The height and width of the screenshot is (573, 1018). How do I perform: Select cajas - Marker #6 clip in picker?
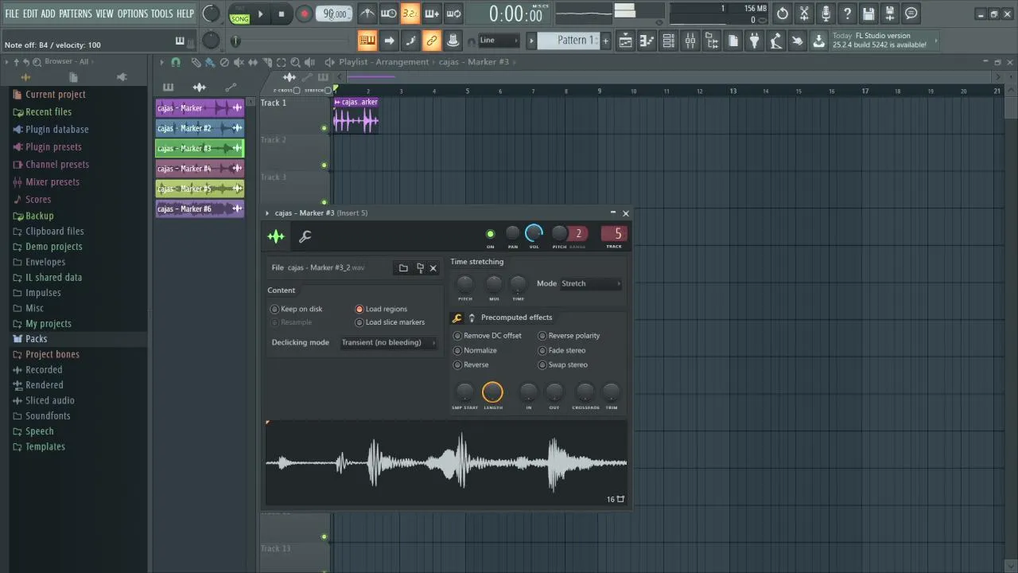click(200, 209)
